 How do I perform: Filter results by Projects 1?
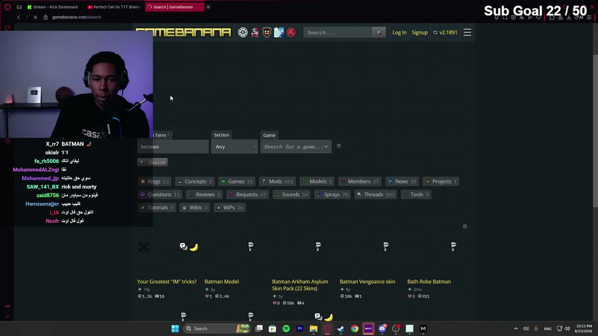pos(441,182)
